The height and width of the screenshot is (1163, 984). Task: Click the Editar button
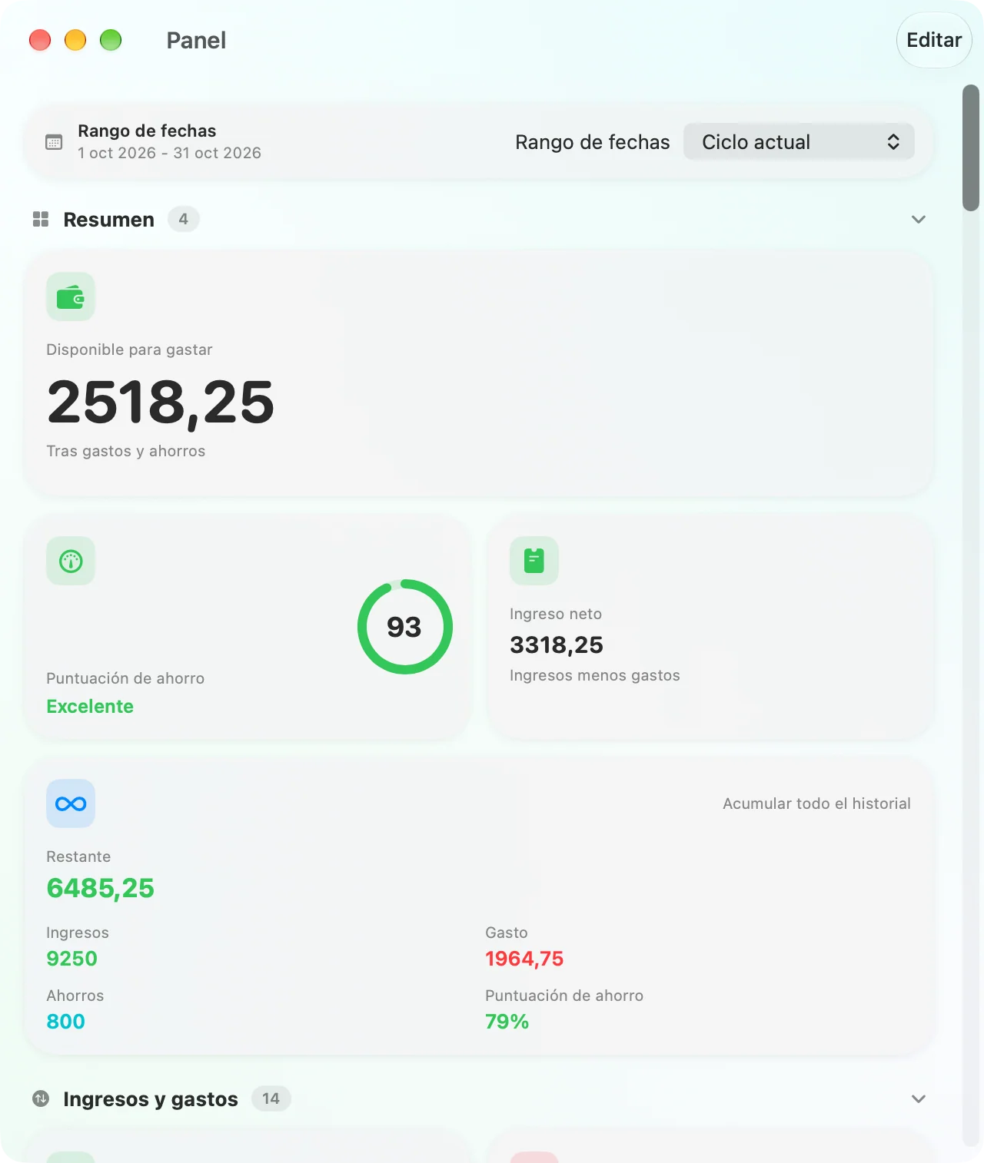[934, 40]
